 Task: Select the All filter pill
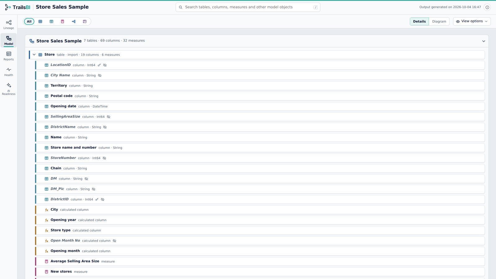pos(29,21)
